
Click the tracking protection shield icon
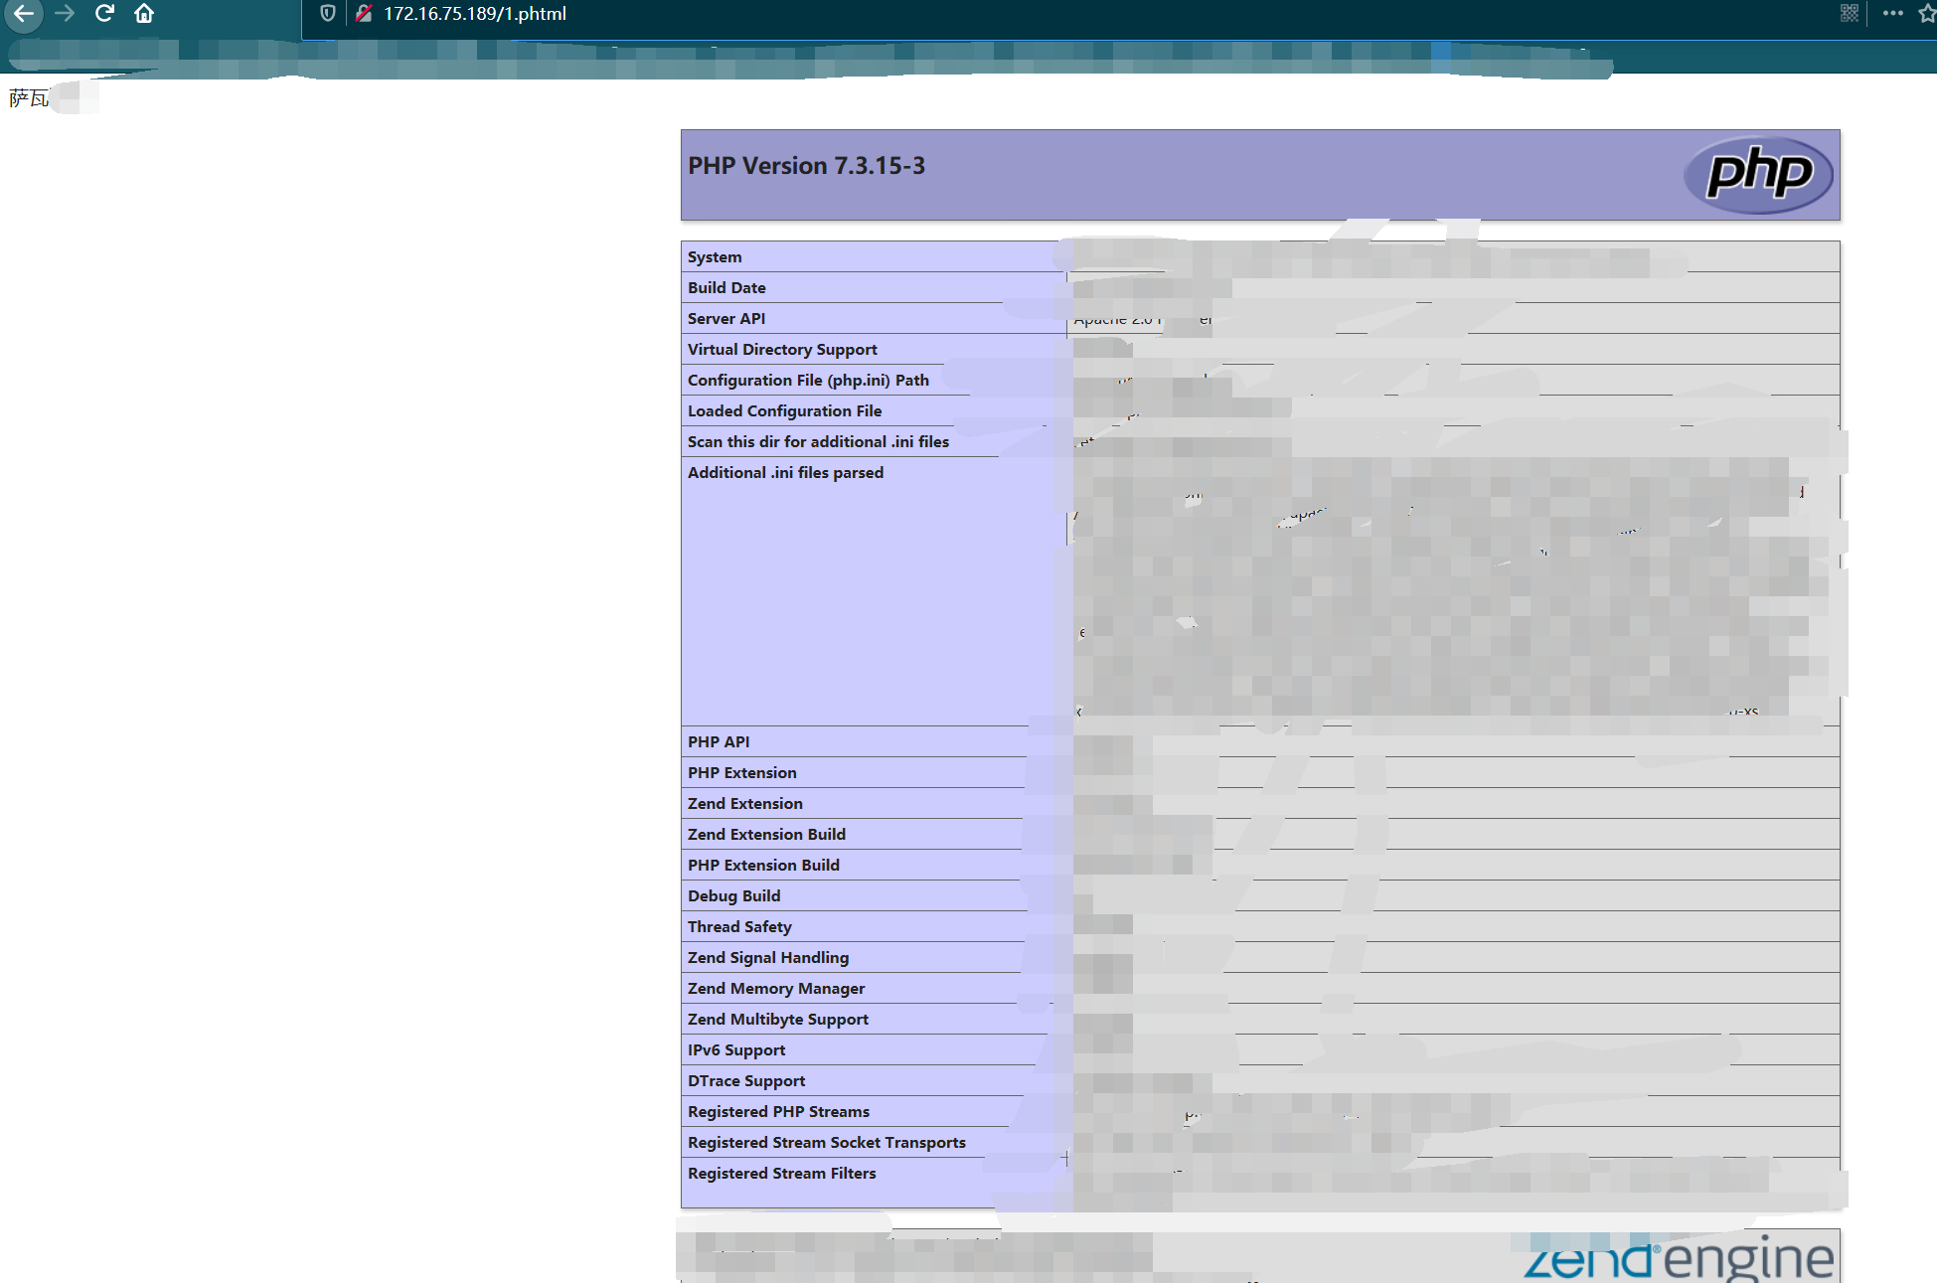point(329,13)
